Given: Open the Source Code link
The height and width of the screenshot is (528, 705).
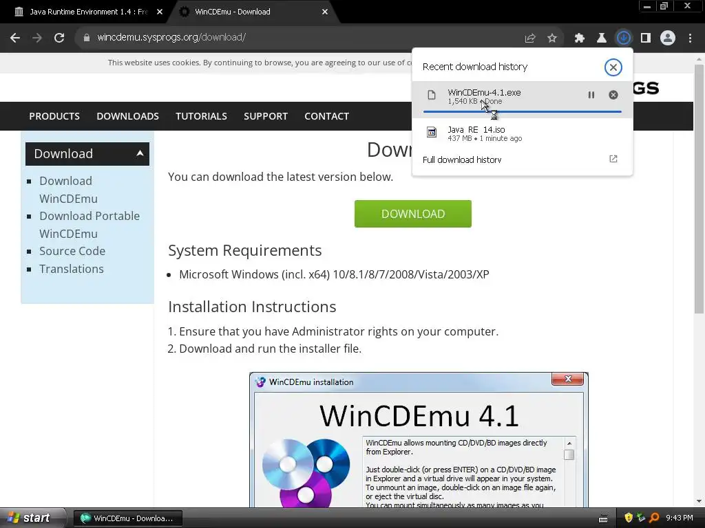Looking at the screenshot, I should pos(72,251).
